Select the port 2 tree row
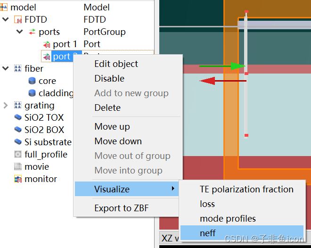Screen dimensions: 311x248 tap(57, 57)
